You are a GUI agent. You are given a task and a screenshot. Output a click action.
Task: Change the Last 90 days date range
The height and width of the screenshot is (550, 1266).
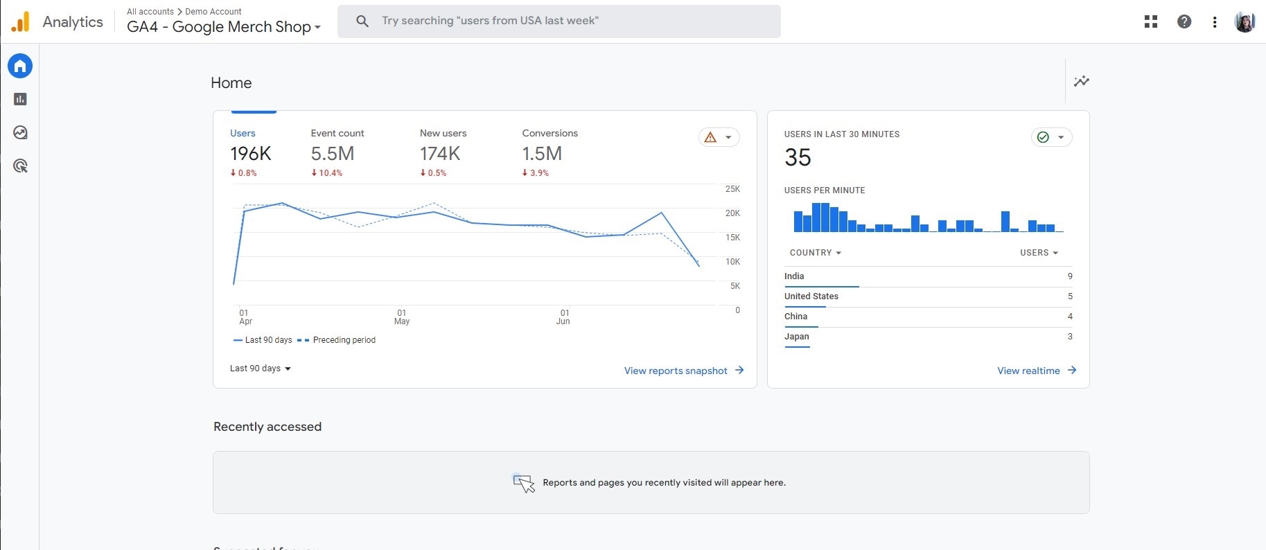[261, 369]
